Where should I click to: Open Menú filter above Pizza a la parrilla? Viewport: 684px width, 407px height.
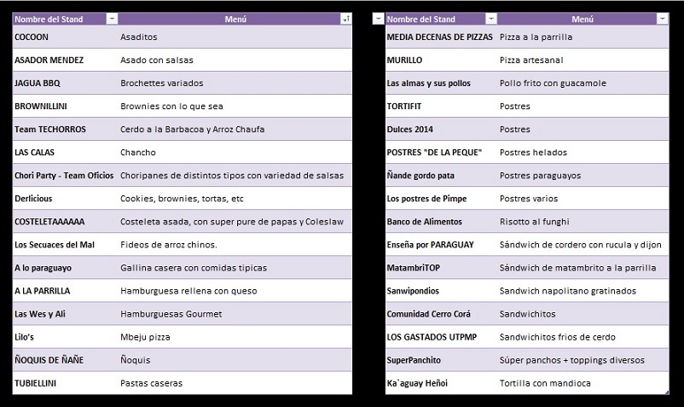[663, 19]
